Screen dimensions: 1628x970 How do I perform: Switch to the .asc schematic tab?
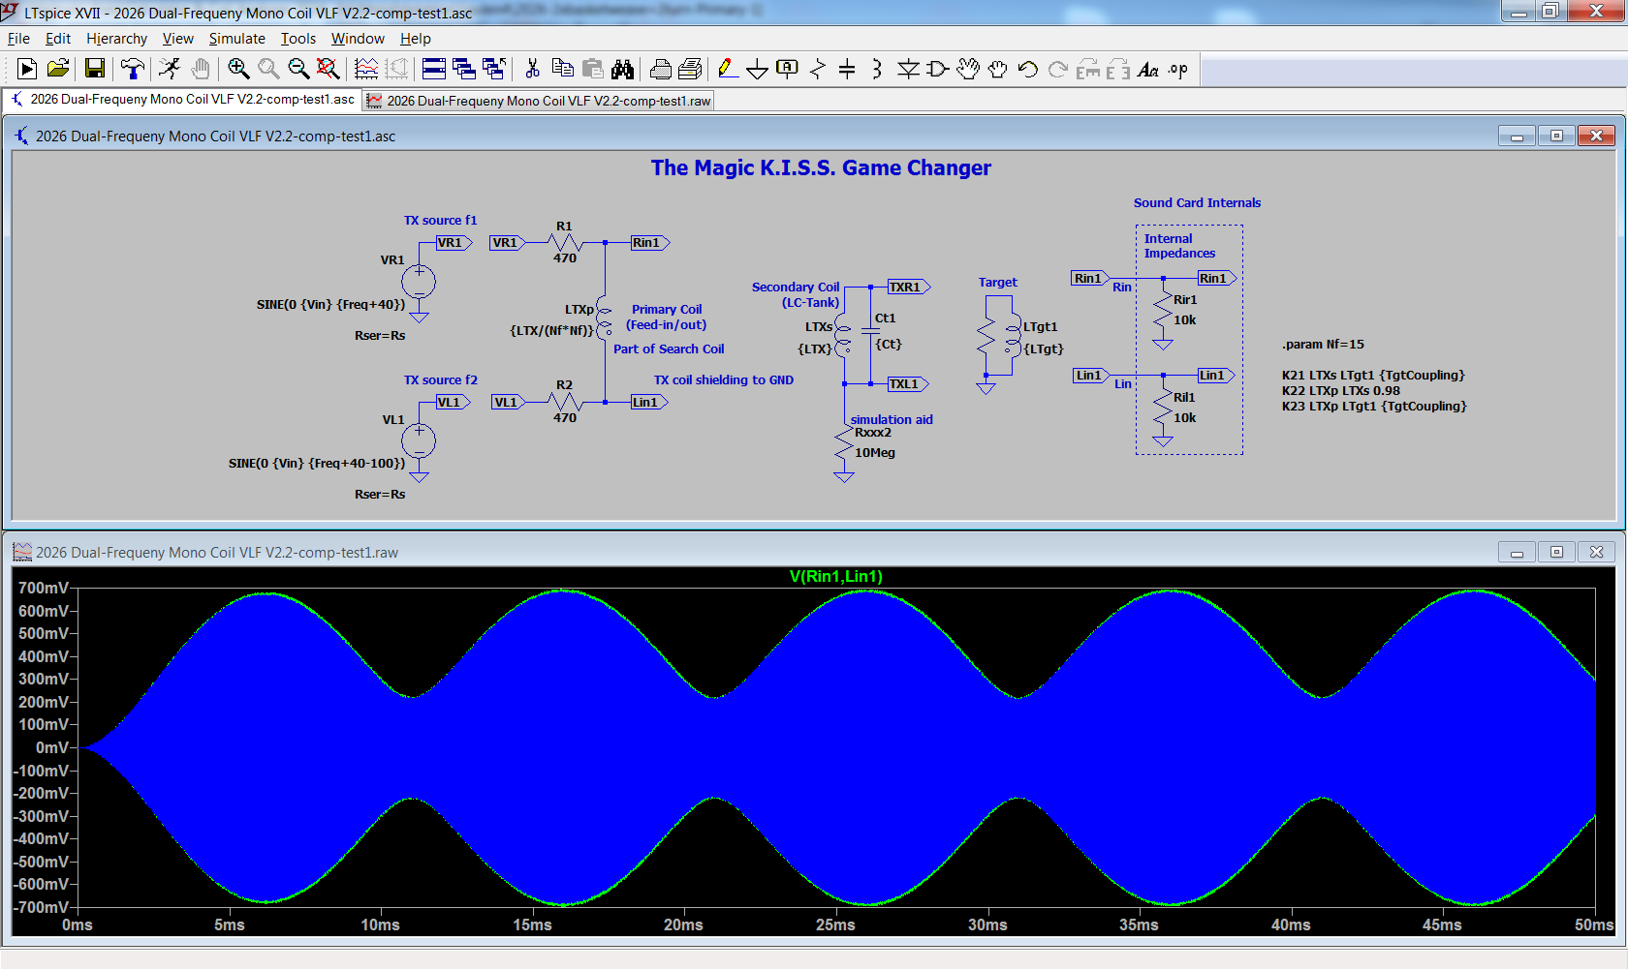[182, 99]
